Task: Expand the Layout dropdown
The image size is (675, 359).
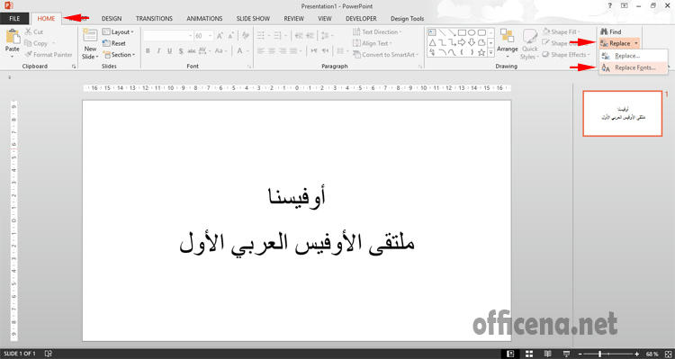Action: (118, 31)
